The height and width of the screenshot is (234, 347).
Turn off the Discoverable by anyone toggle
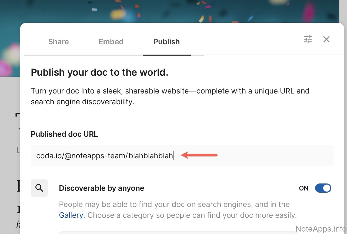click(x=323, y=188)
